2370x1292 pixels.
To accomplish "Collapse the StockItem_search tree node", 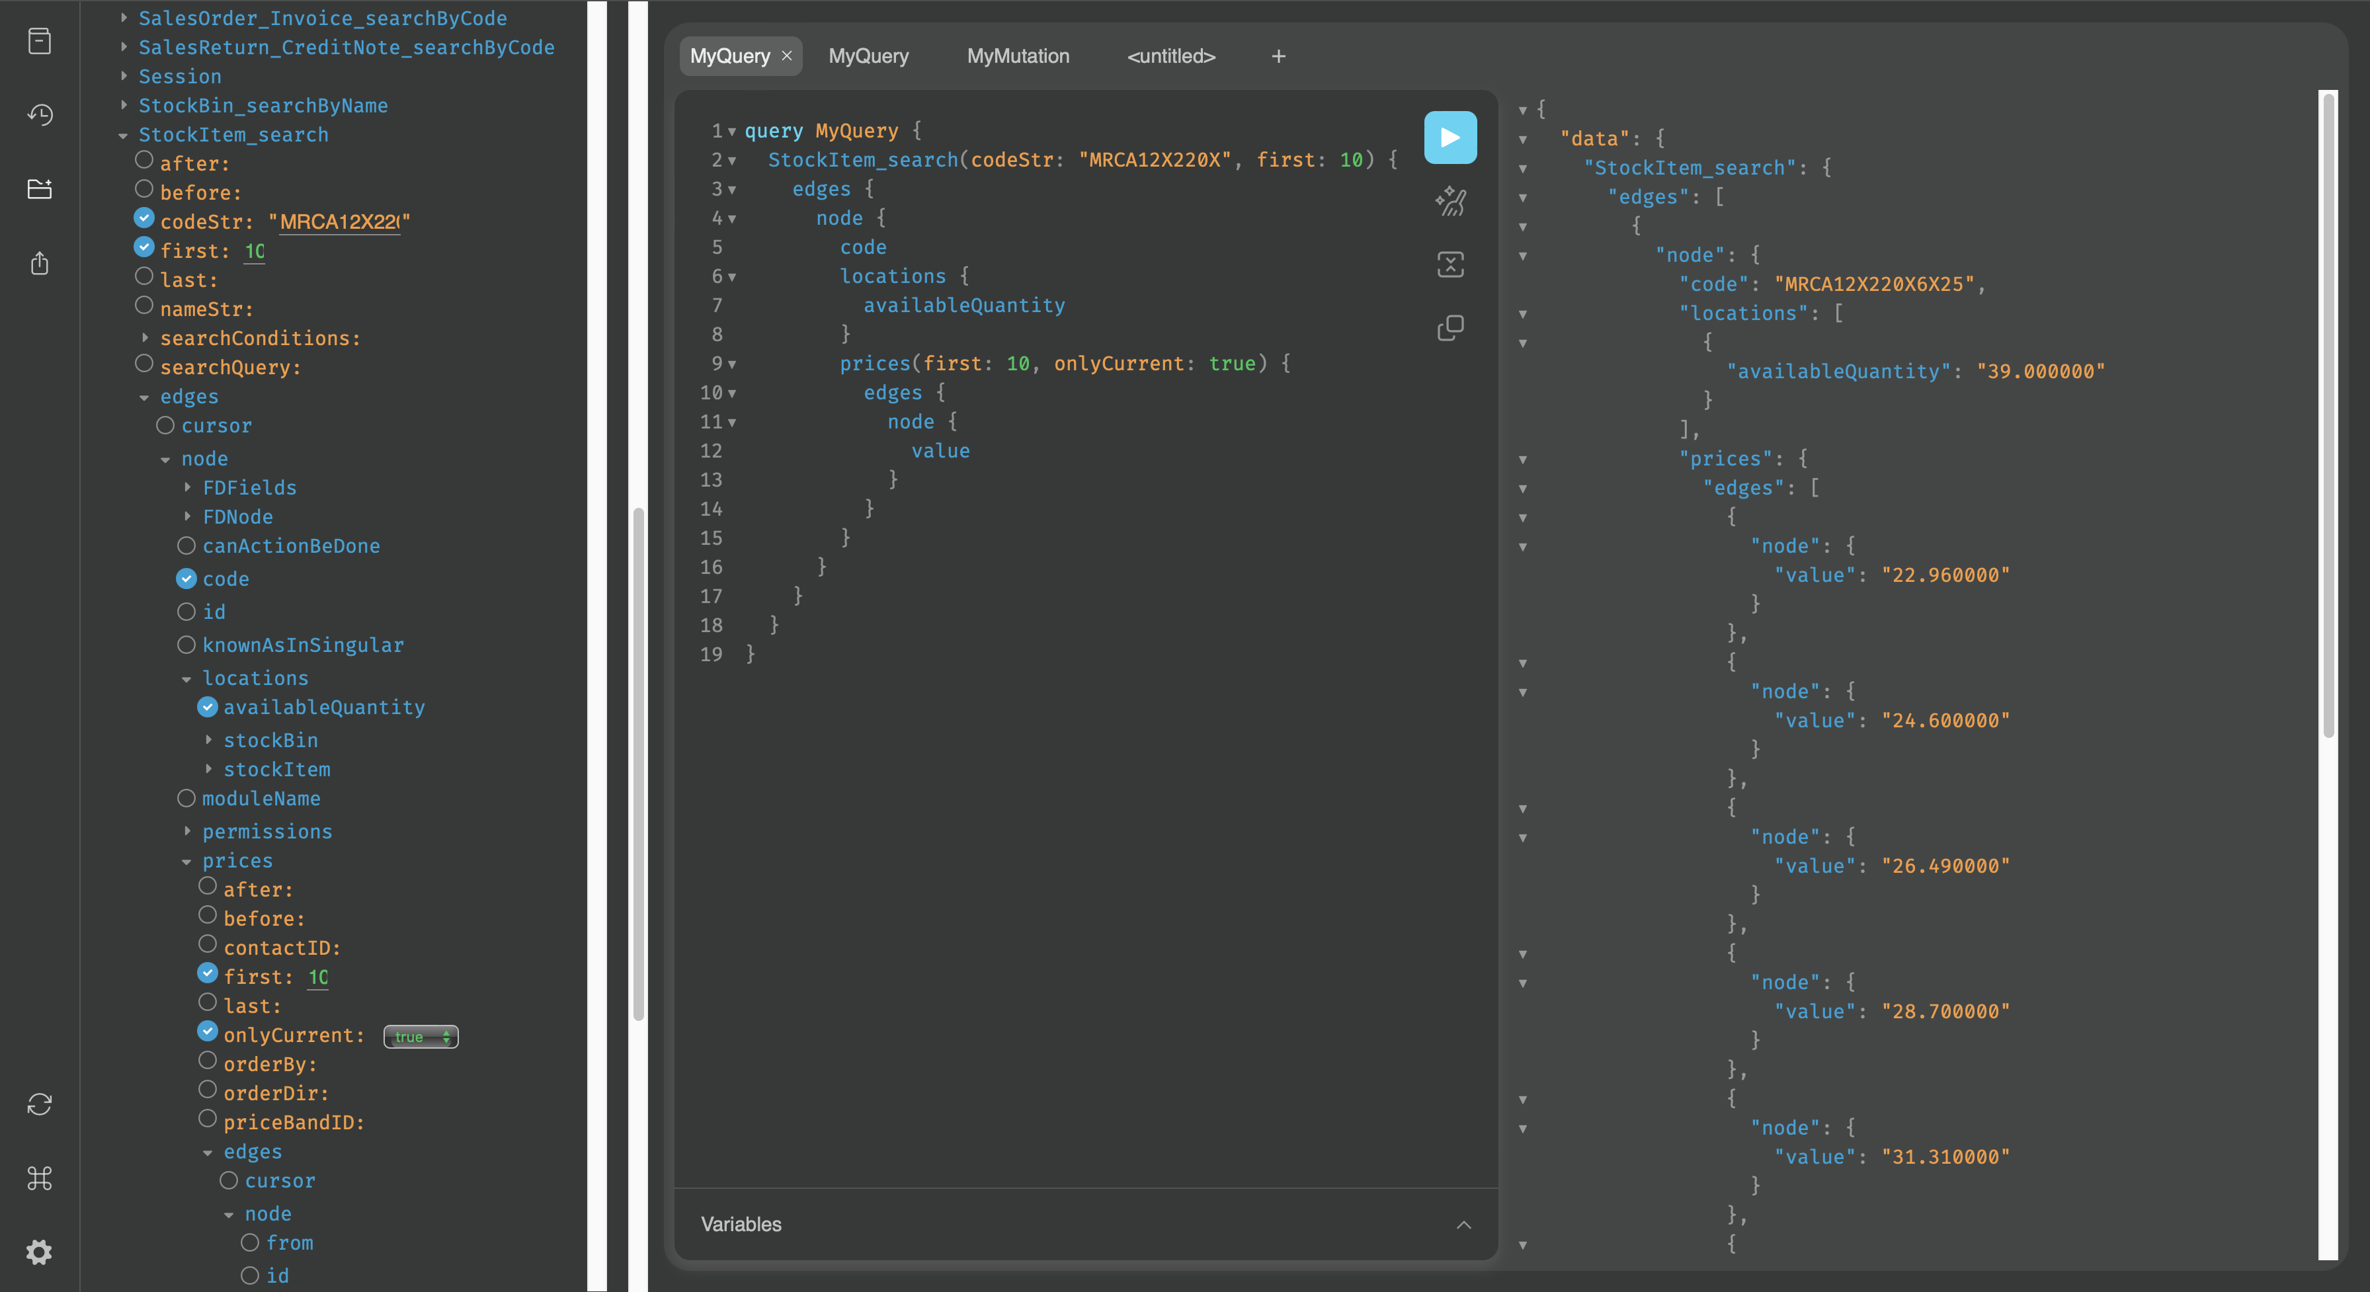I will [123, 136].
